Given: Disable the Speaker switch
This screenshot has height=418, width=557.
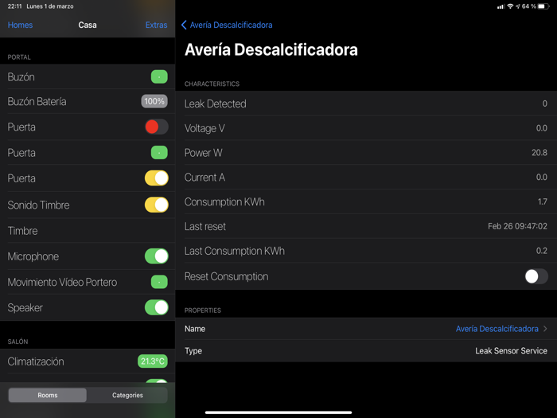Looking at the screenshot, I should 156,307.
